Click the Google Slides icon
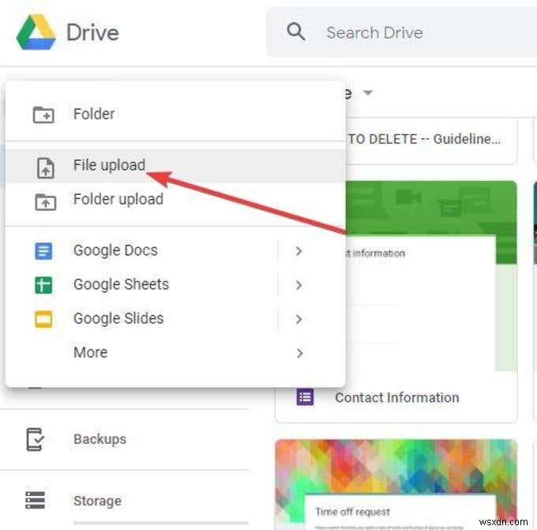537x530 pixels. click(x=43, y=319)
